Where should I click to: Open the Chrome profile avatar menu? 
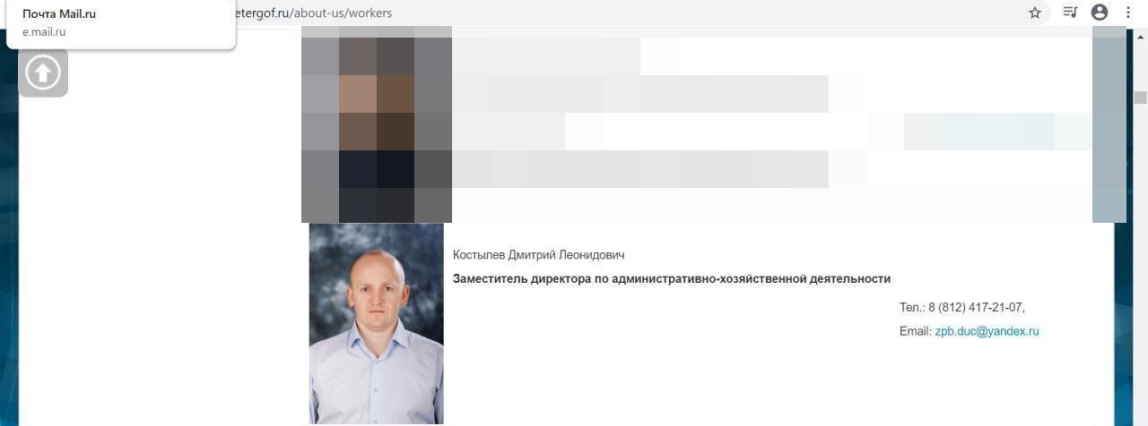(1100, 13)
